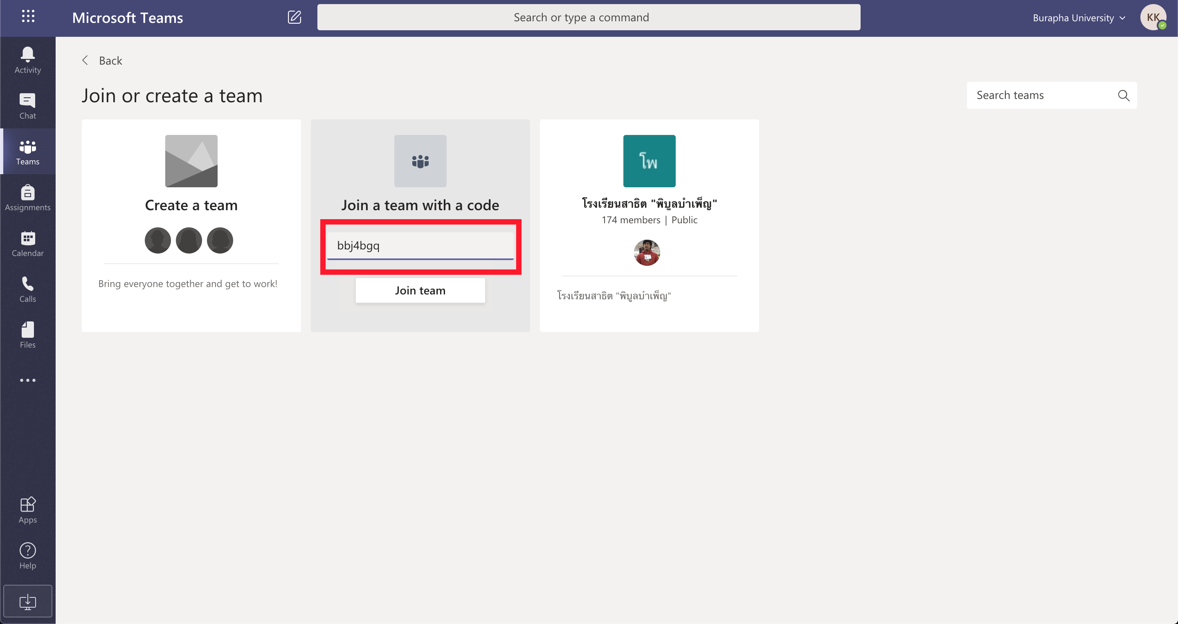Click the join team people icon tile
Screen dimensions: 1178x624
point(420,161)
